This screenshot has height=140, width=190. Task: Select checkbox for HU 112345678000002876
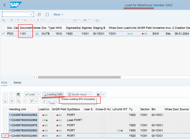tap(5, 125)
